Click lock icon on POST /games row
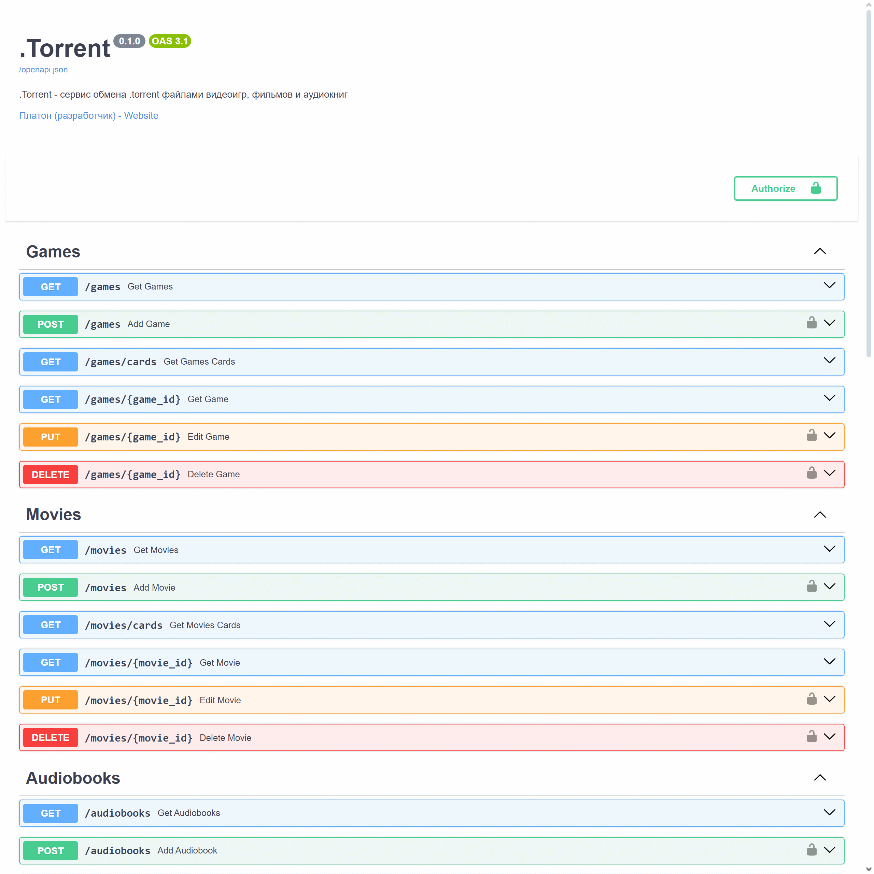This screenshot has height=874, width=874. pyautogui.click(x=812, y=323)
